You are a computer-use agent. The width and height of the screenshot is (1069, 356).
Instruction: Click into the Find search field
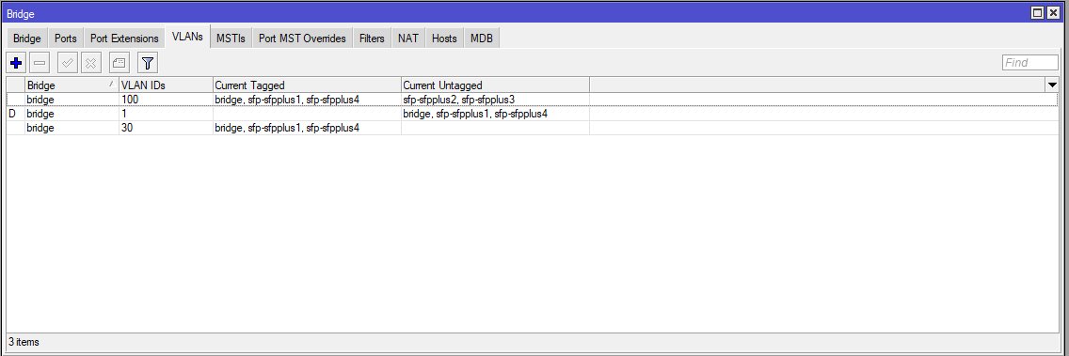(1030, 63)
